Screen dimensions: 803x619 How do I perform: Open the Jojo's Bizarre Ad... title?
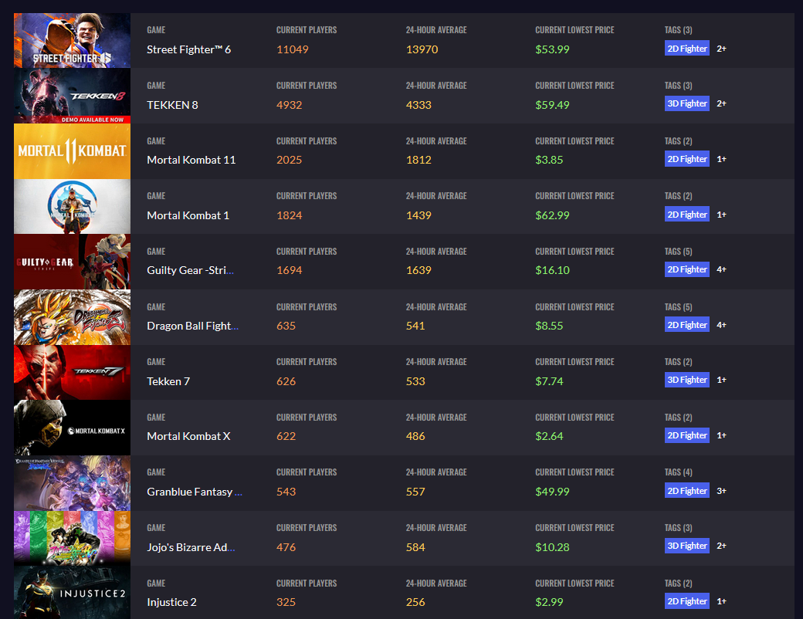[191, 547]
